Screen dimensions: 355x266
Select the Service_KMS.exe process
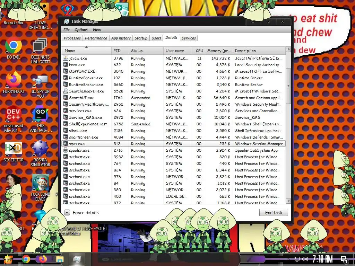click(173, 117)
